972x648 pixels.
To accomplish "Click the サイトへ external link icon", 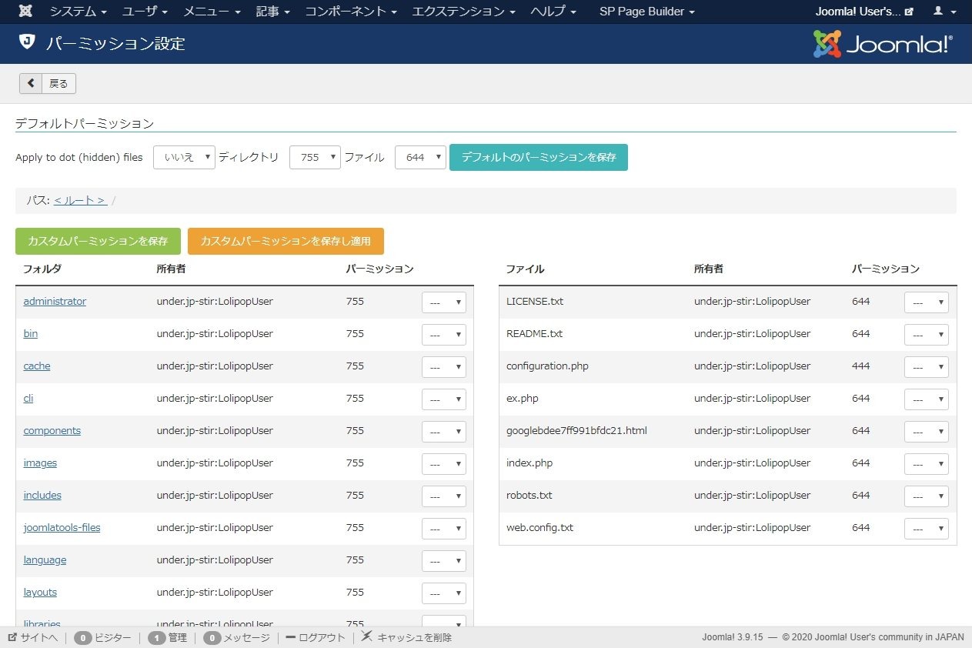I will coord(12,638).
